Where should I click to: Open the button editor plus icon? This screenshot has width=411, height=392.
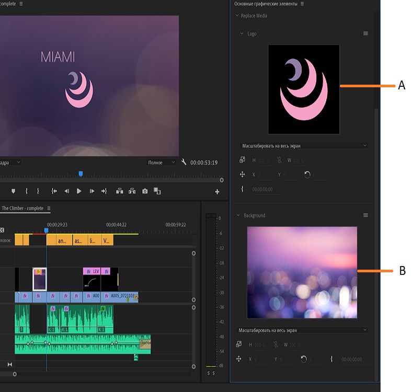click(x=218, y=192)
